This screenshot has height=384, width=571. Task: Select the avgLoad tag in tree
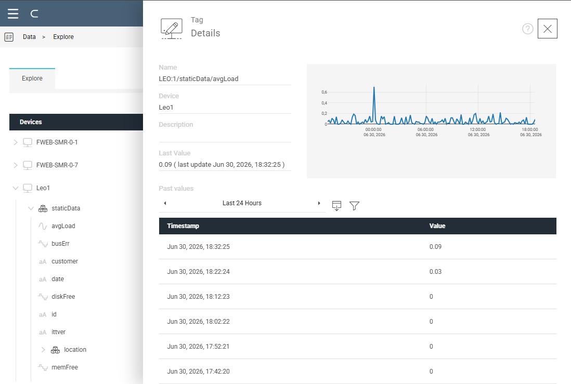[x=63, y=226]
